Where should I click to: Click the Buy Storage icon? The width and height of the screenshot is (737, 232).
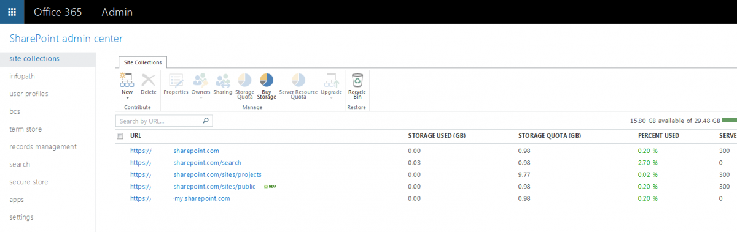tap(267, 80)
